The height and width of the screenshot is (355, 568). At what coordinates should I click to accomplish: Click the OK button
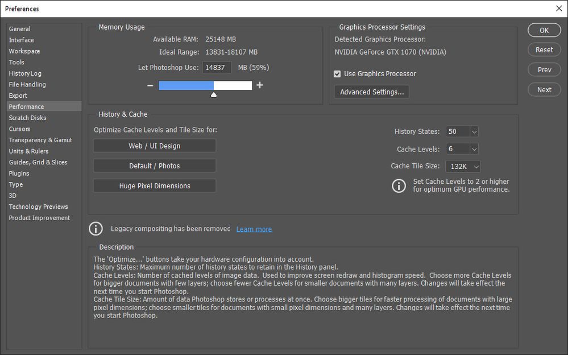(544, 31)
